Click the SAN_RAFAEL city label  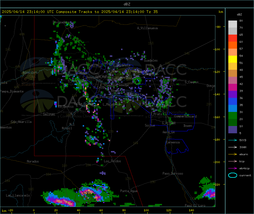pyautogui.click(x=103, y=76)
